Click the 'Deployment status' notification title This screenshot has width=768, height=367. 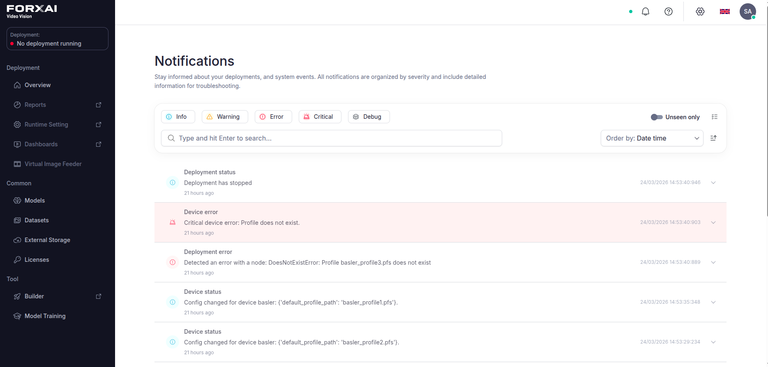click(210, 172)
